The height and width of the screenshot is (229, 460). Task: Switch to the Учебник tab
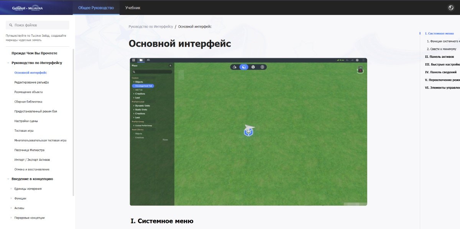(x=133, y=8)
